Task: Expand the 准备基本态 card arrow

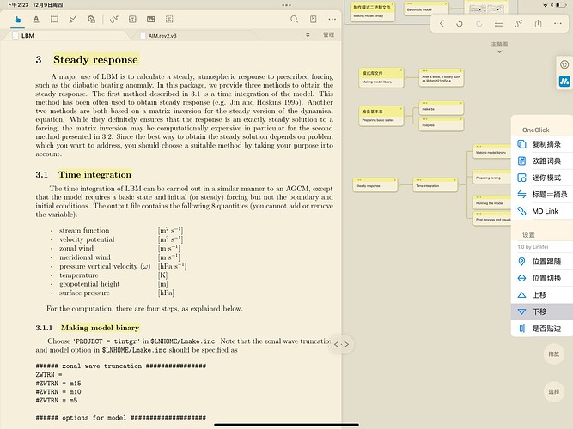Action: click(401, 108)
